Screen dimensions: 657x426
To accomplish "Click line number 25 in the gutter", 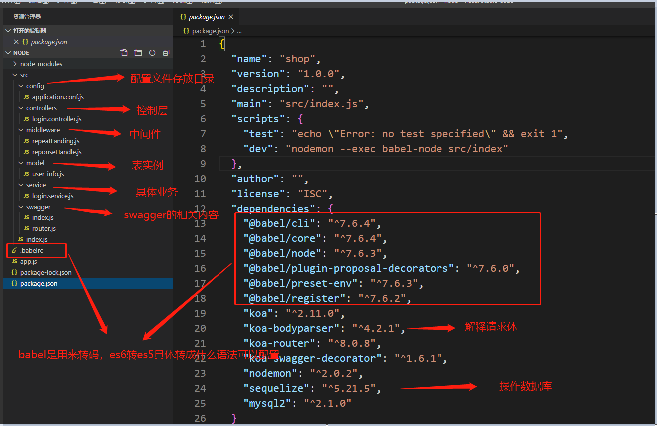I will tap(200, 403).
